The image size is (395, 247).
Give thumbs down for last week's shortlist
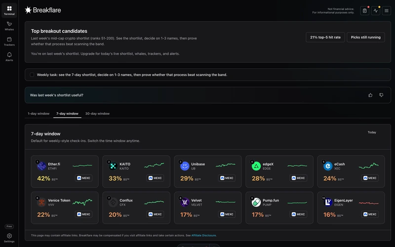click(x=381, y=95)
